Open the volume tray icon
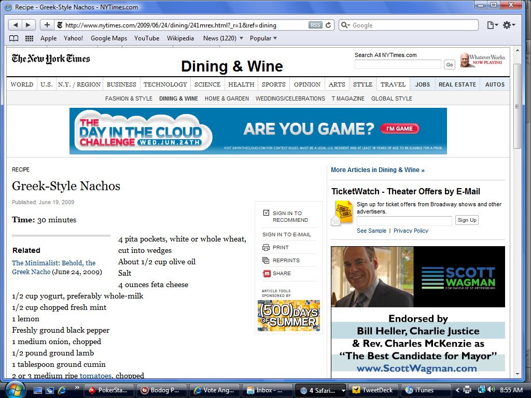The height and width of the screenshot is (398, 531). pyautogui.click(x=492, y=390)
